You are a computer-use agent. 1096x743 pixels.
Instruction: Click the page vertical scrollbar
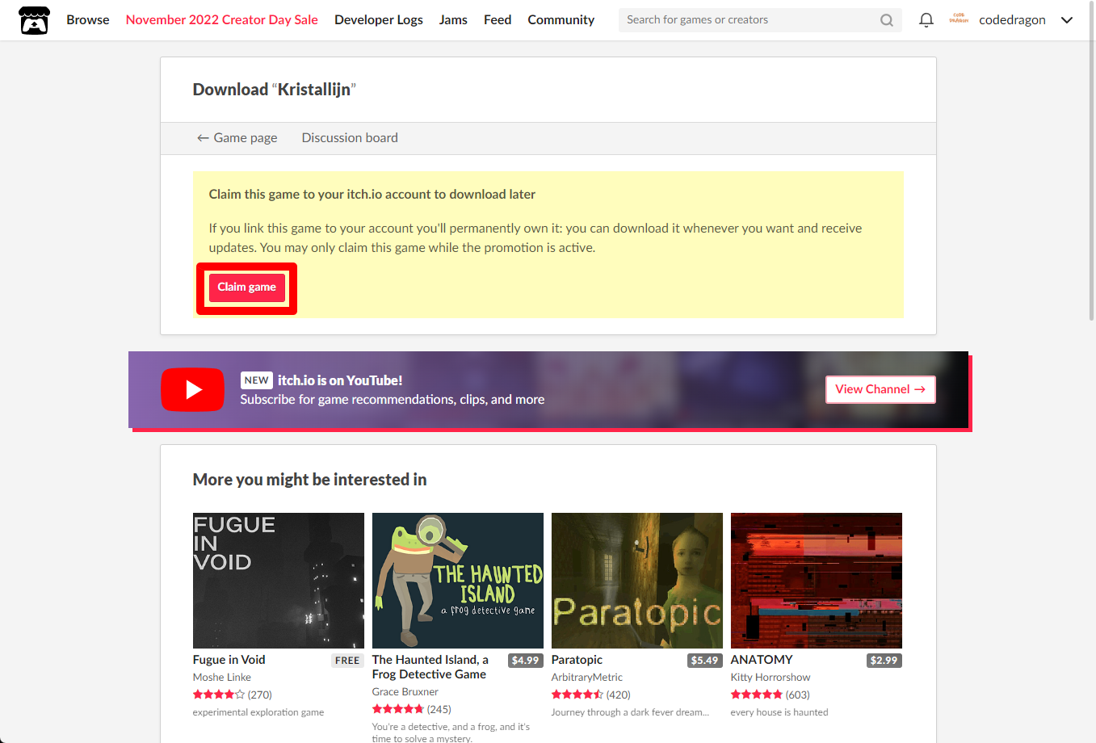tap(1091, 162)
